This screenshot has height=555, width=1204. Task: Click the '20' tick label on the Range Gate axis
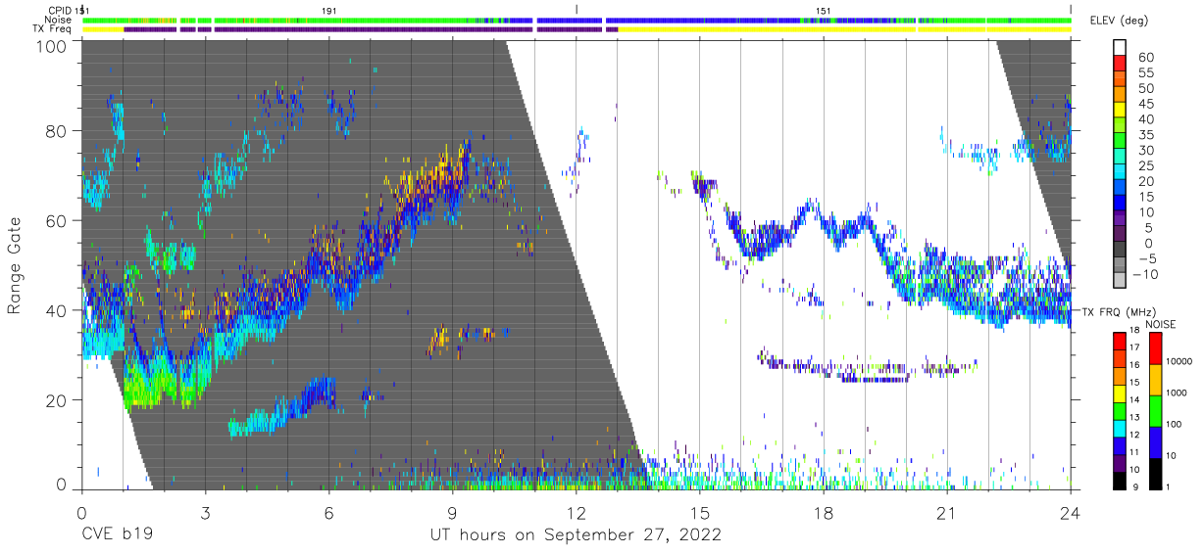56,400
